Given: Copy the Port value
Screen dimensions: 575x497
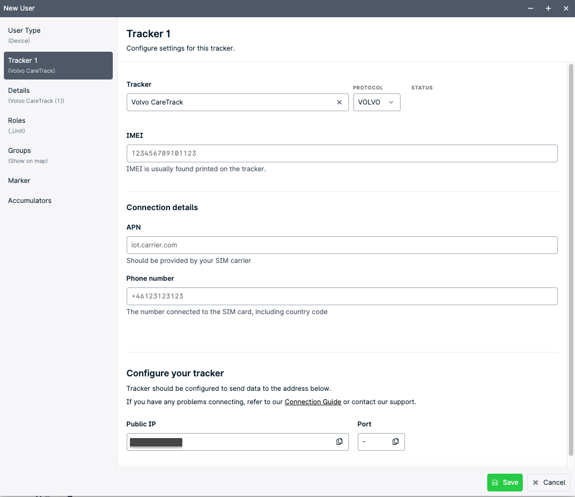Looking at the screenshot, I should (396, 441).
